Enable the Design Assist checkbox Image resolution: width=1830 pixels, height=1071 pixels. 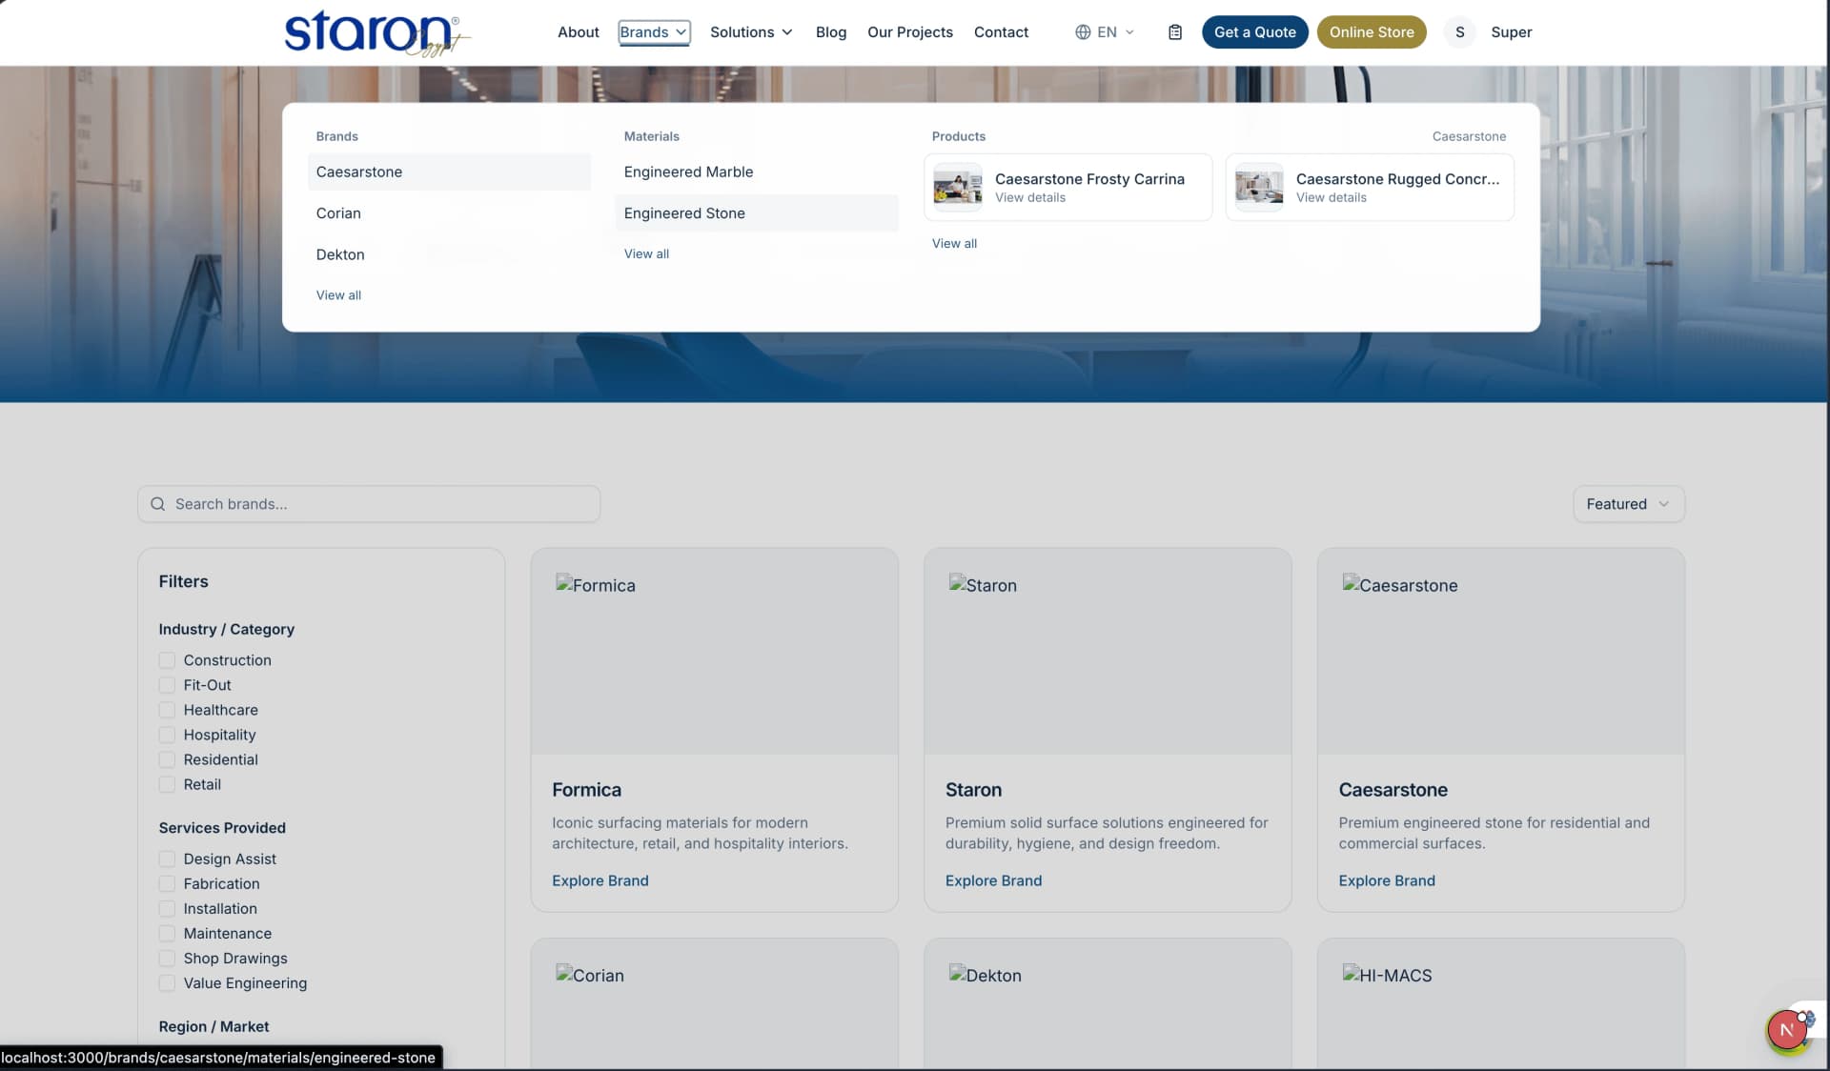(167, 859)
